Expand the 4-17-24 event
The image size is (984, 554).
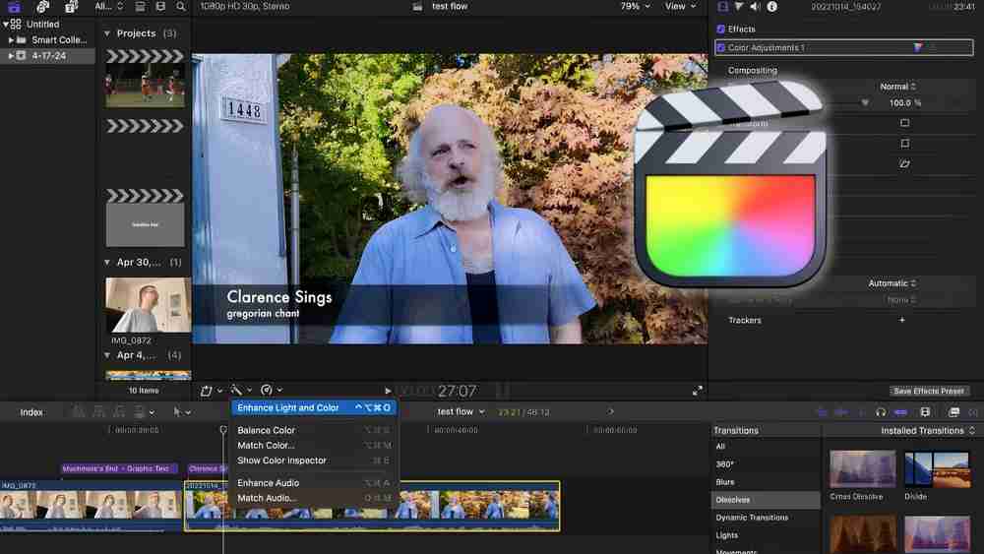point(11,55)
